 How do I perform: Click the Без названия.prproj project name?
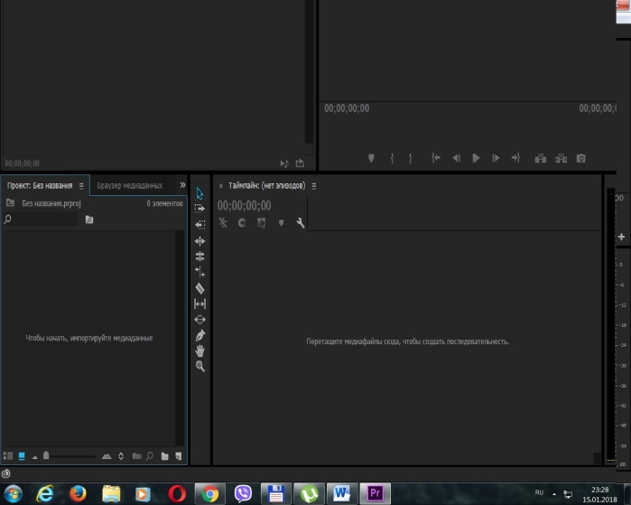coord(51,204)
